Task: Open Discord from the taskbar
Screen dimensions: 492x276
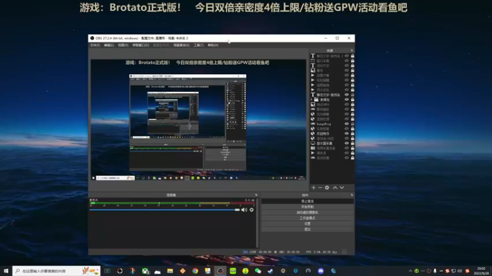Action: click(x=320, y=271)
